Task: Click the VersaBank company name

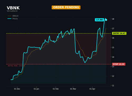Action: click(12, 11)
